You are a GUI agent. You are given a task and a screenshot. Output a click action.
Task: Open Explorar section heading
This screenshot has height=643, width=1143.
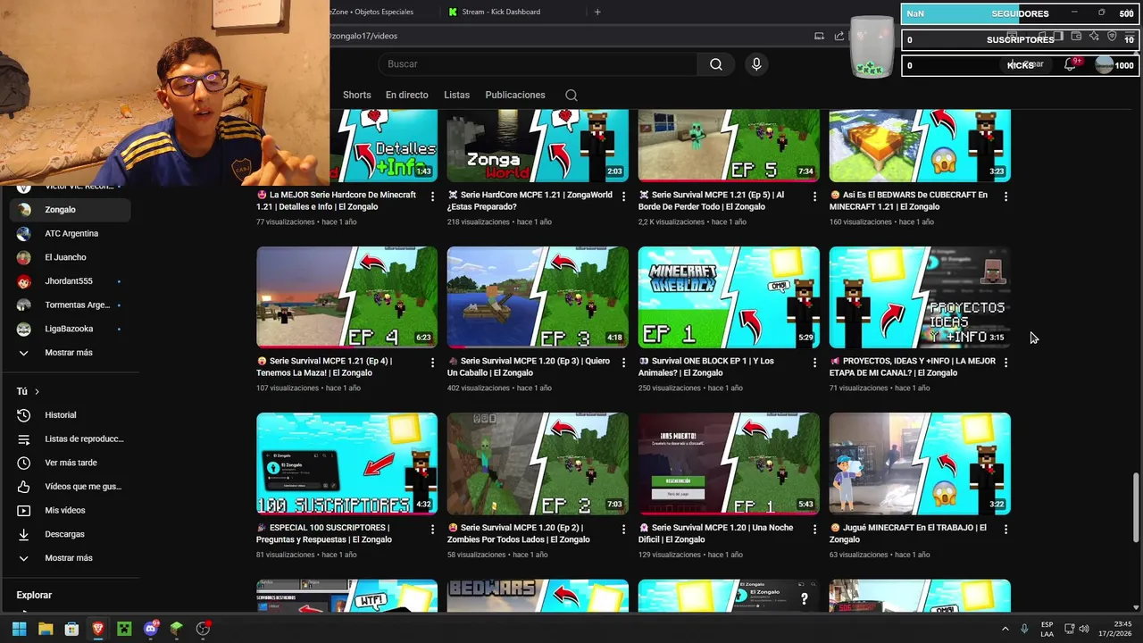[x=34, y=595]
